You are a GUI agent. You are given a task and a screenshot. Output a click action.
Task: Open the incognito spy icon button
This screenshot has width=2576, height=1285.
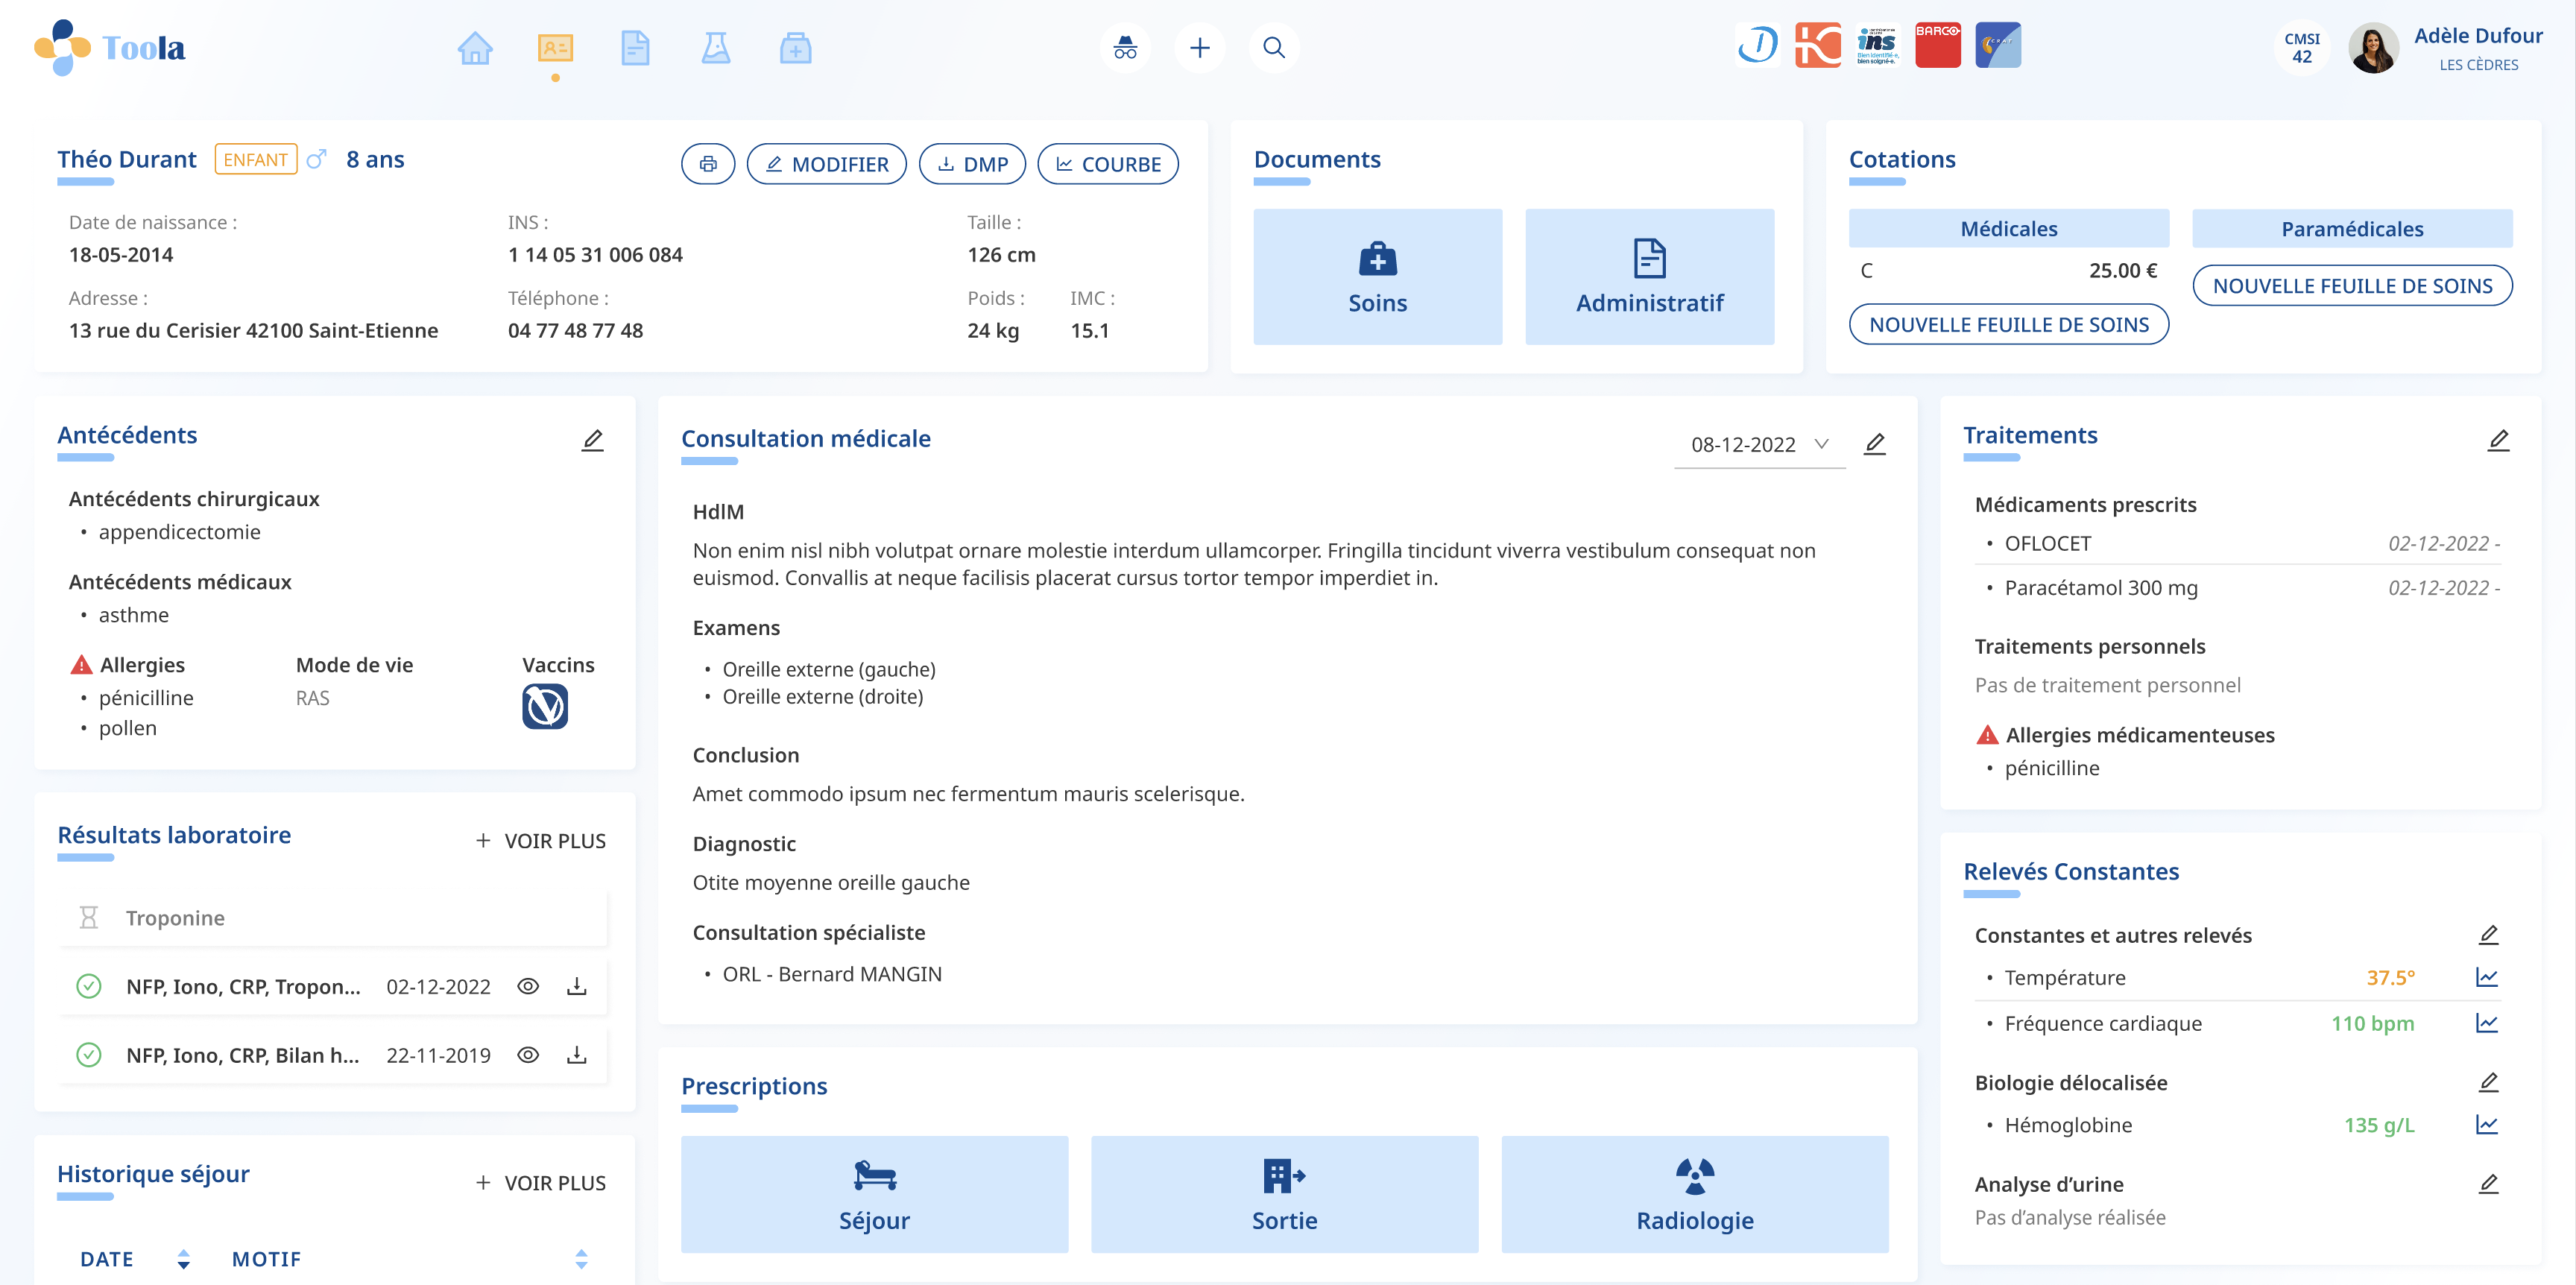1125,48
